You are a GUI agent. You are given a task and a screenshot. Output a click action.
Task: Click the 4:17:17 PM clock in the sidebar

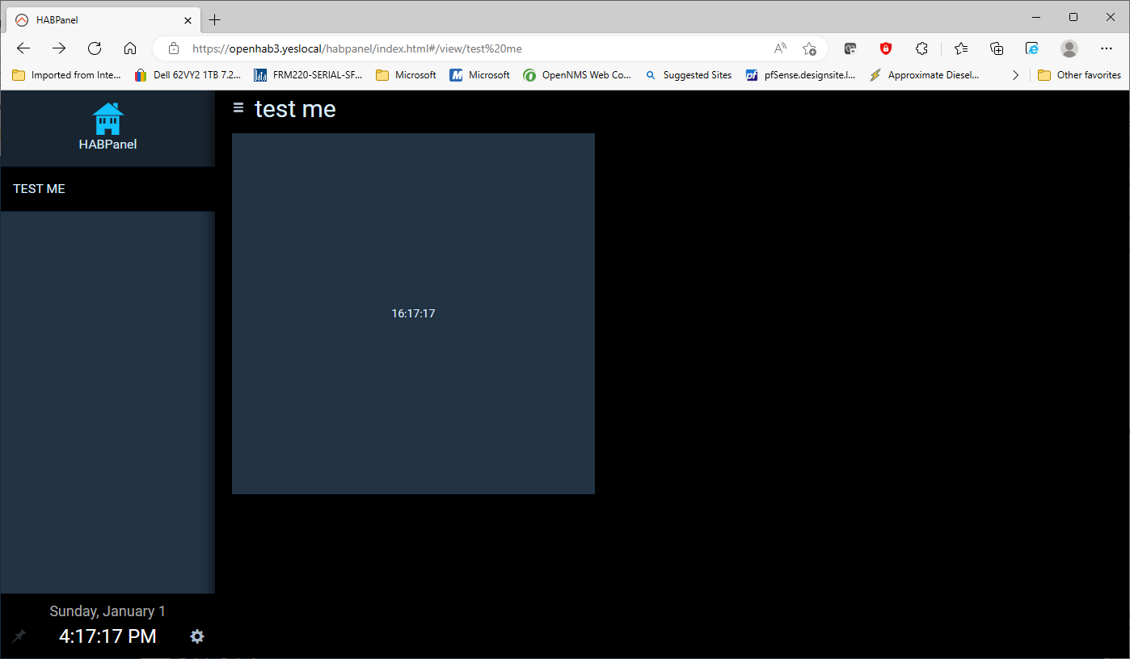point(108,636)
